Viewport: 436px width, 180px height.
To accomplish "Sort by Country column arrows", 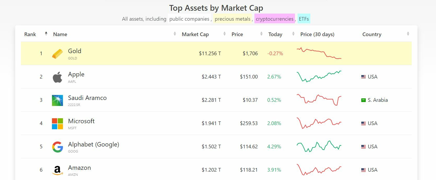I will tap(408, 34).
